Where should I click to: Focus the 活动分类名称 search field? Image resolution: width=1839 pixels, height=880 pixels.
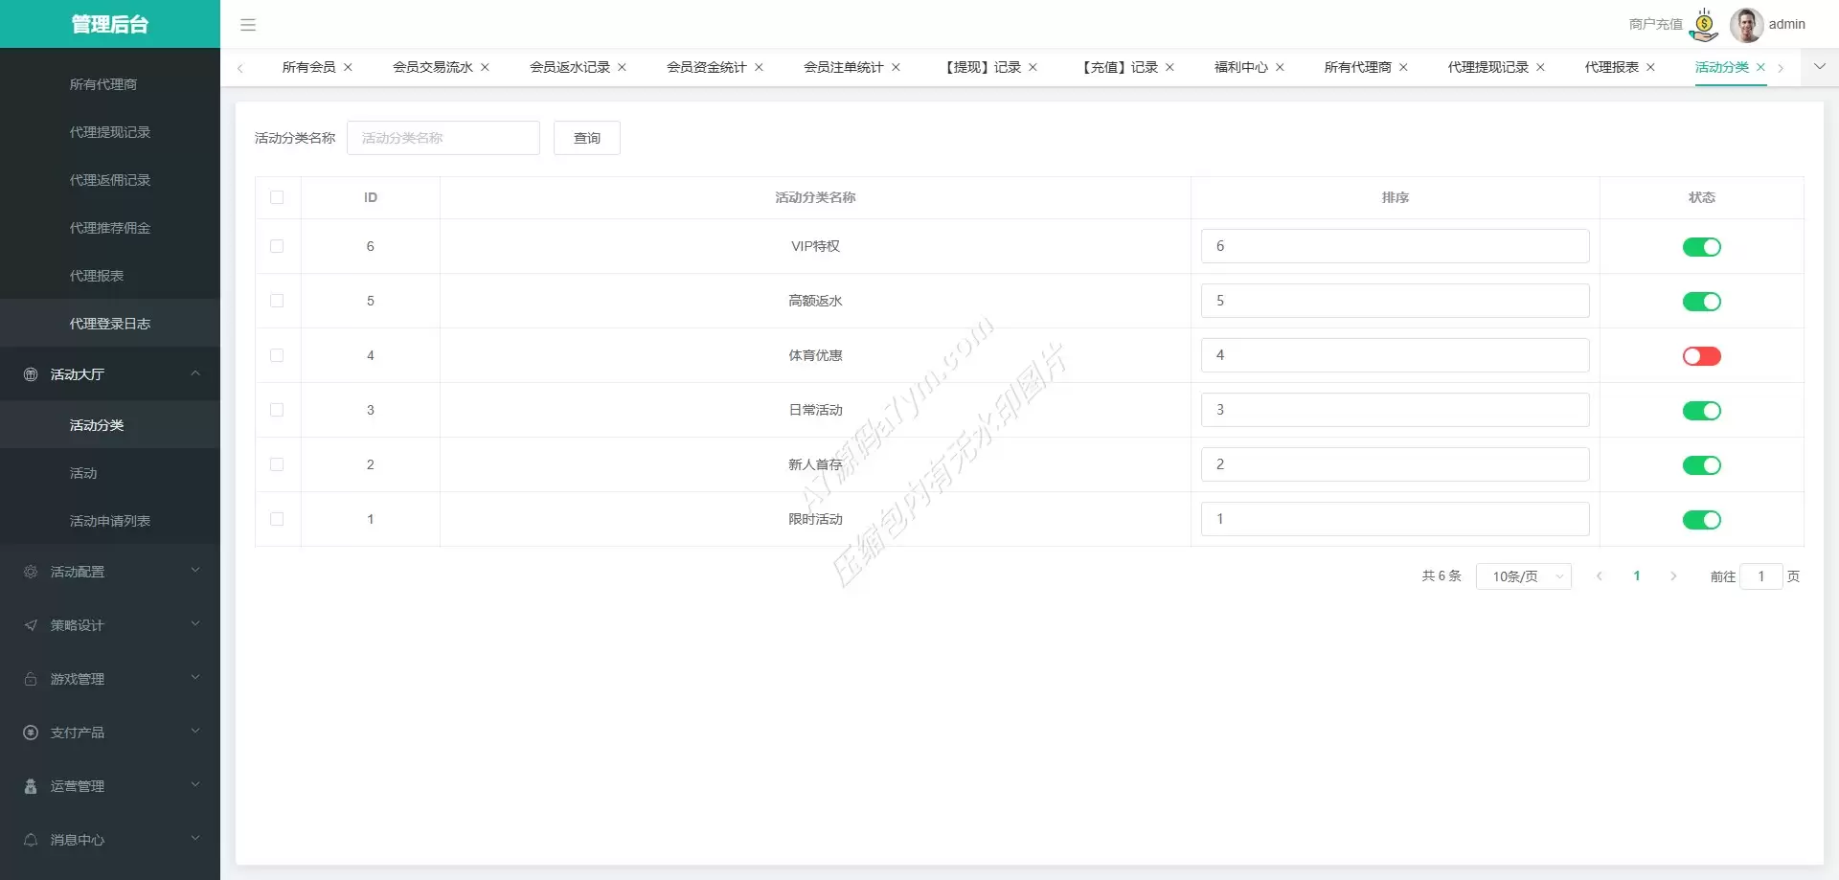point(443,138)
